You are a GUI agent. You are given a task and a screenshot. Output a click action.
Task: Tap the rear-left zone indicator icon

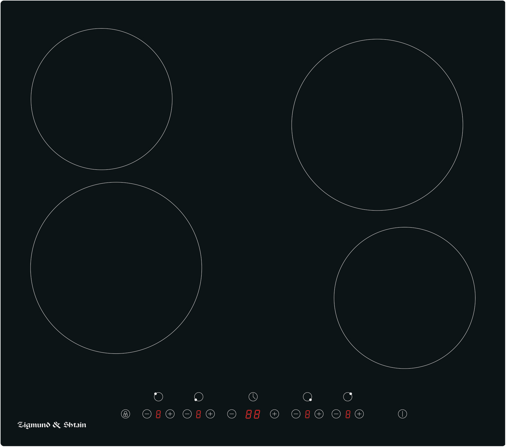158,397
